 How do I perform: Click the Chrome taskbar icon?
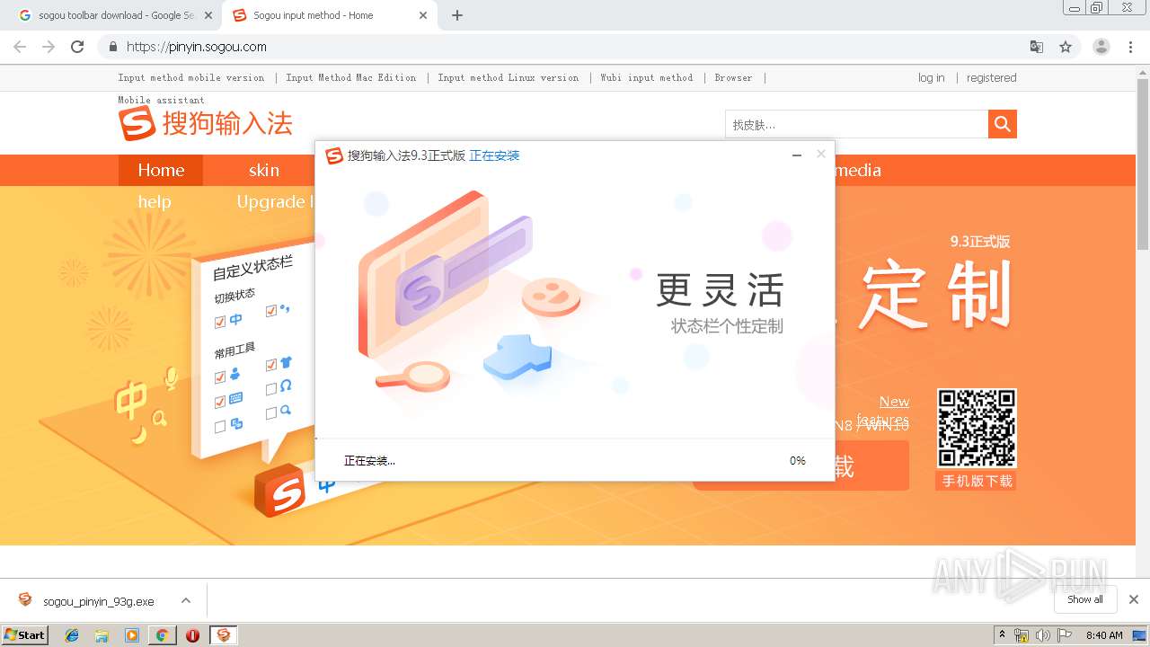point(162,635)
